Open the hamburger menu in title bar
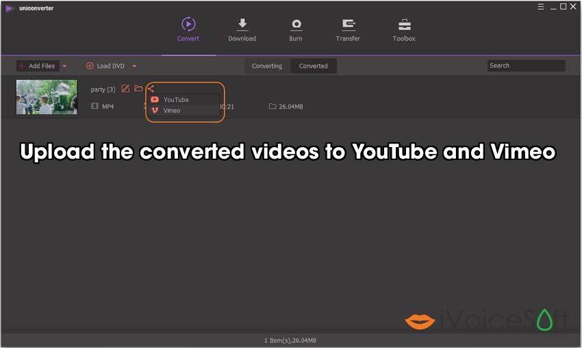The image size is (582, 348). coord(541,7)
